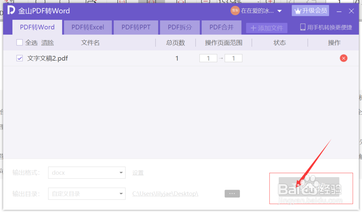The width and height of the screenshot is (362, 213).
Task: Click the Kingsoft PDF logo icon
Action: click(11, 11)
